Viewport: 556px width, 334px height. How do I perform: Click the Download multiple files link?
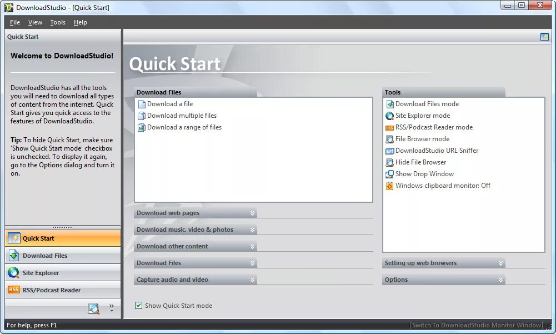[182, 116]
